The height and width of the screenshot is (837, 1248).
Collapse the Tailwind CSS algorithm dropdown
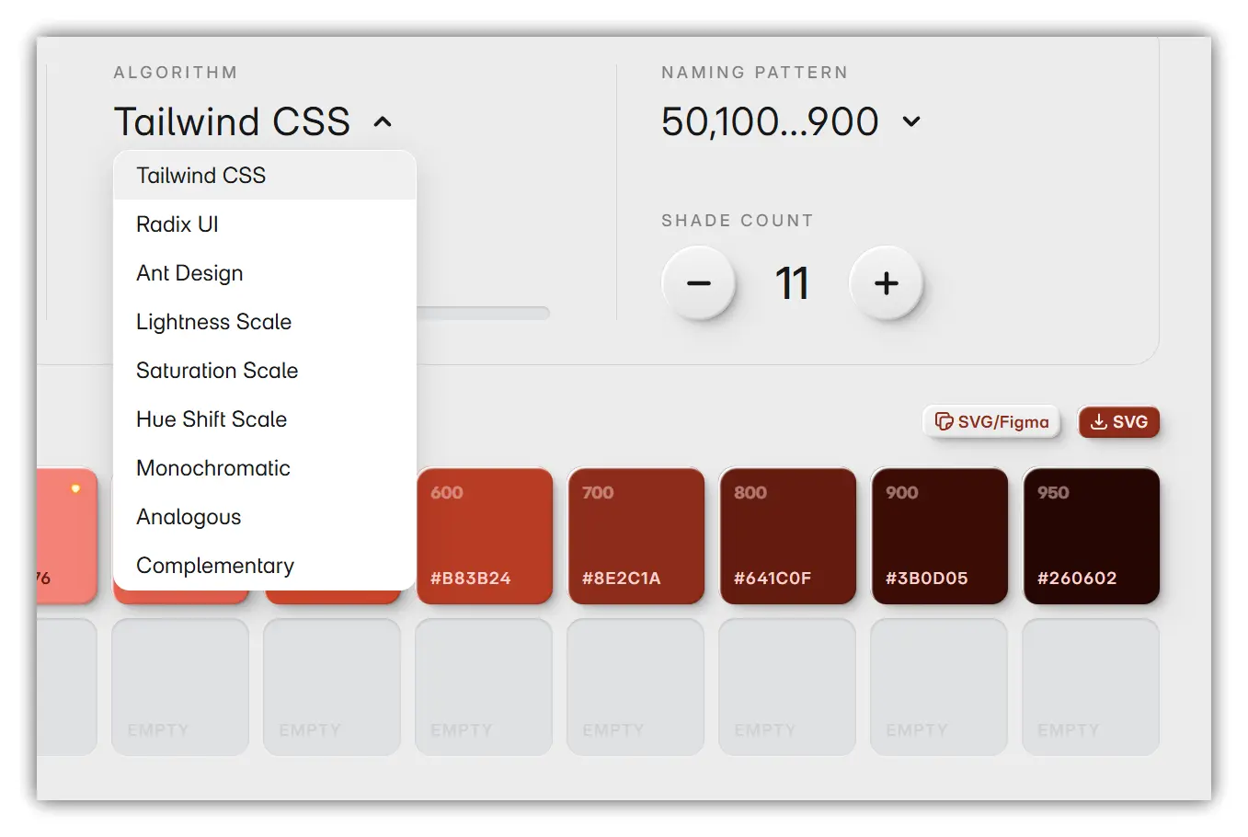(253, 121)
